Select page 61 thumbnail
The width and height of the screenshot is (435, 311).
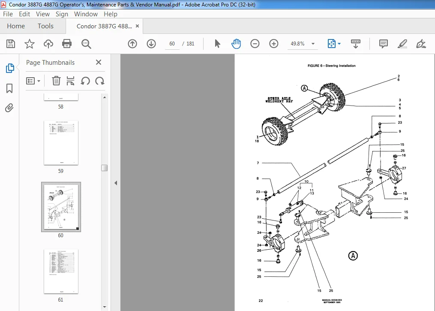click(61, 271)
